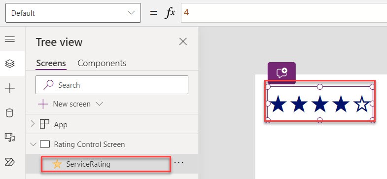Click the search magnifier icon
The height and width of the screenshot is (179, 387).
(49, 85)
